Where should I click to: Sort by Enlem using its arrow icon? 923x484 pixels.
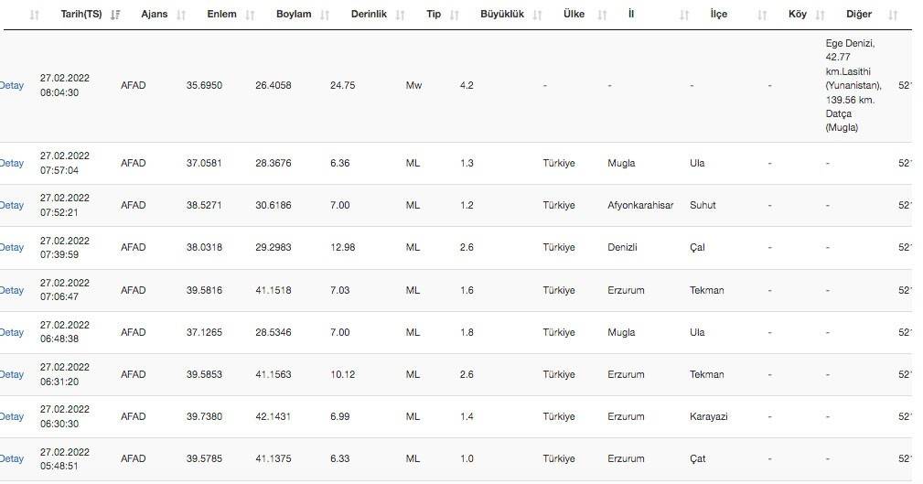click(251, 16)
